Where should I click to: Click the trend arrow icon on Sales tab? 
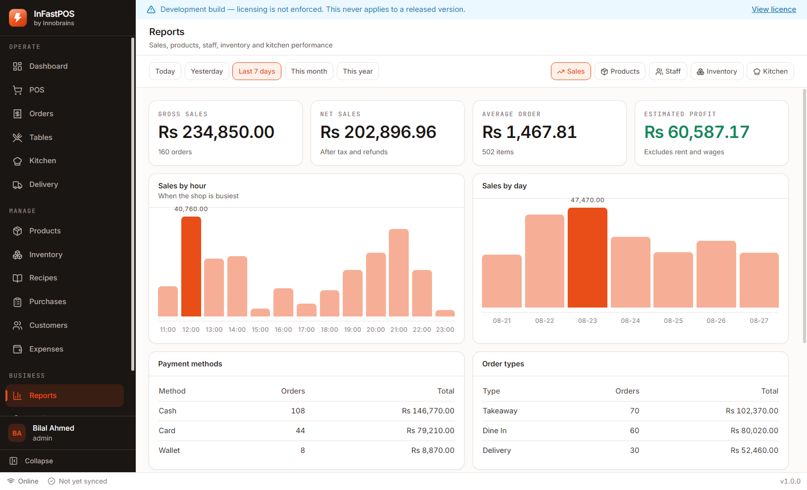pos(560,72)
